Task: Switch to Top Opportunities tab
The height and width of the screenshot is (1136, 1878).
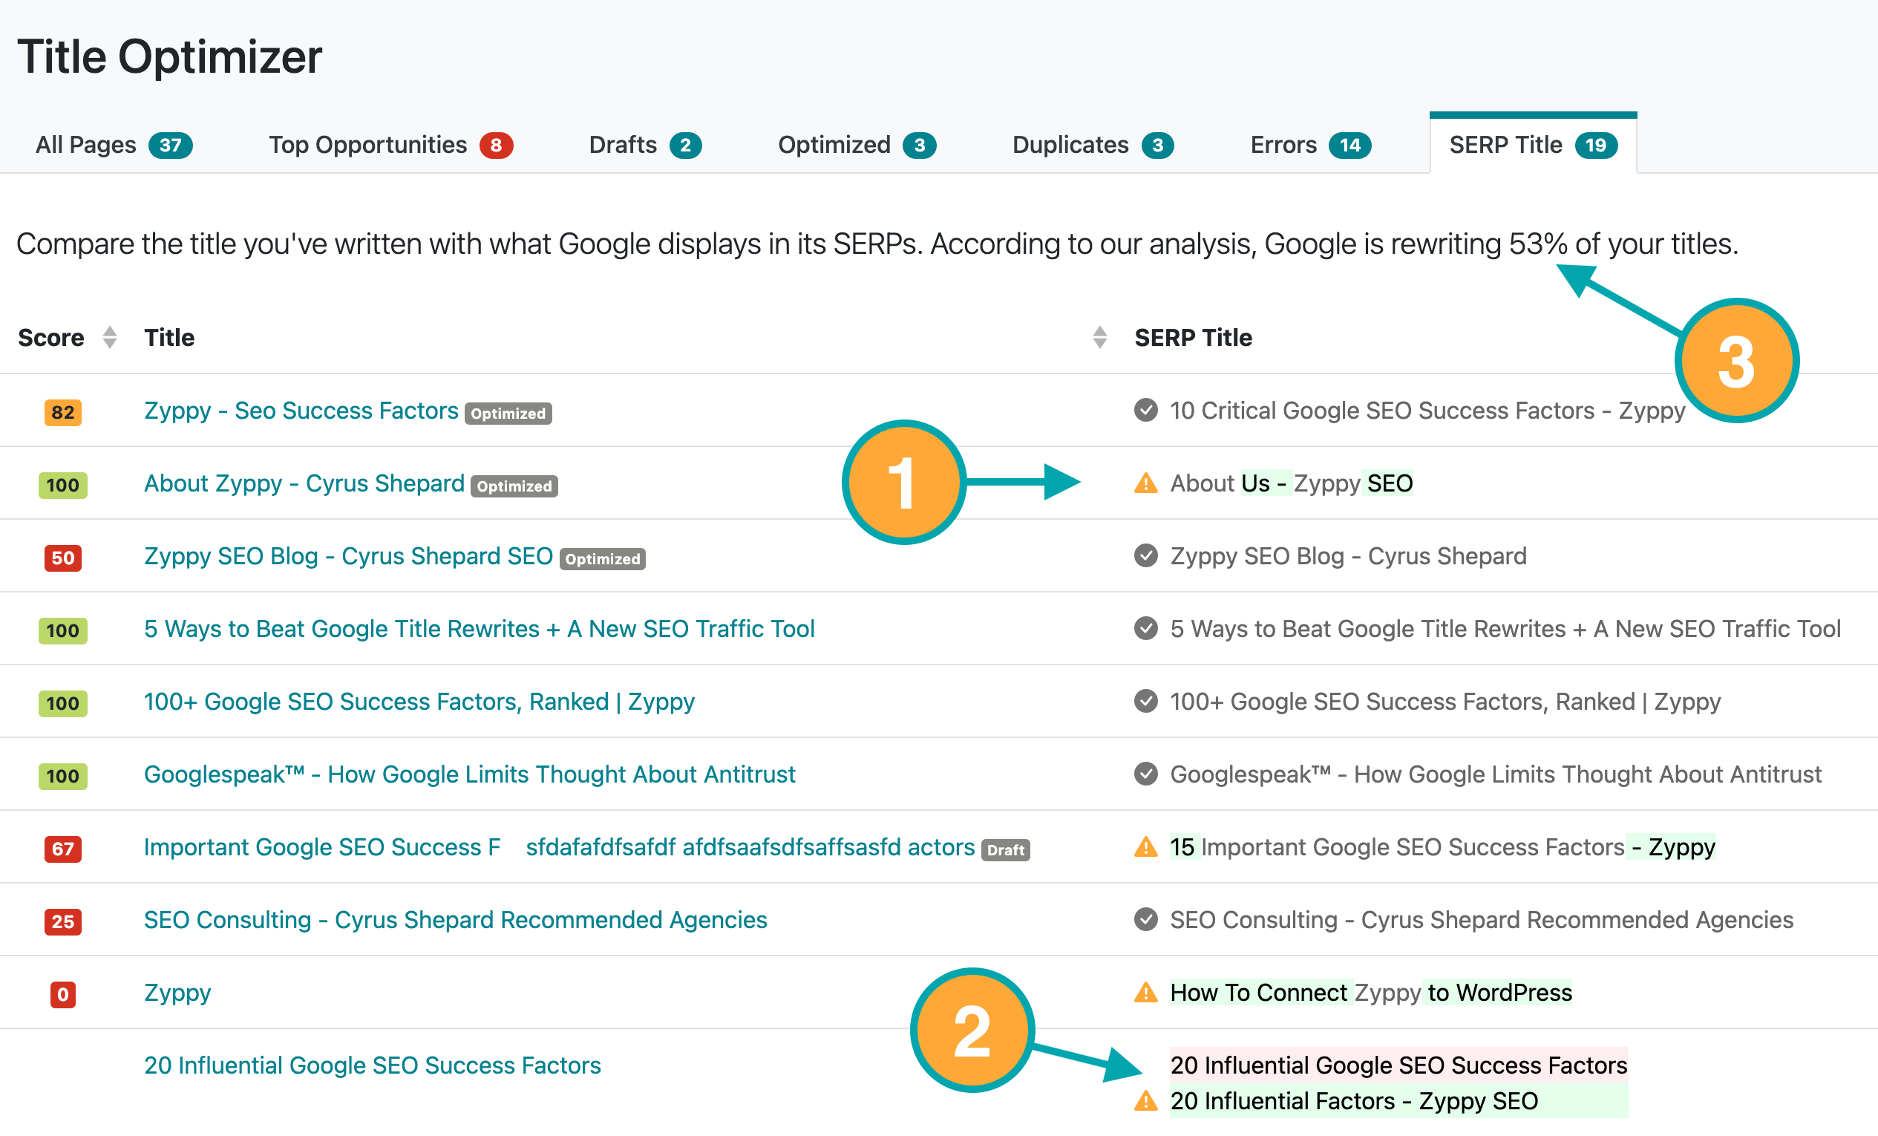Action: (390, 145)
